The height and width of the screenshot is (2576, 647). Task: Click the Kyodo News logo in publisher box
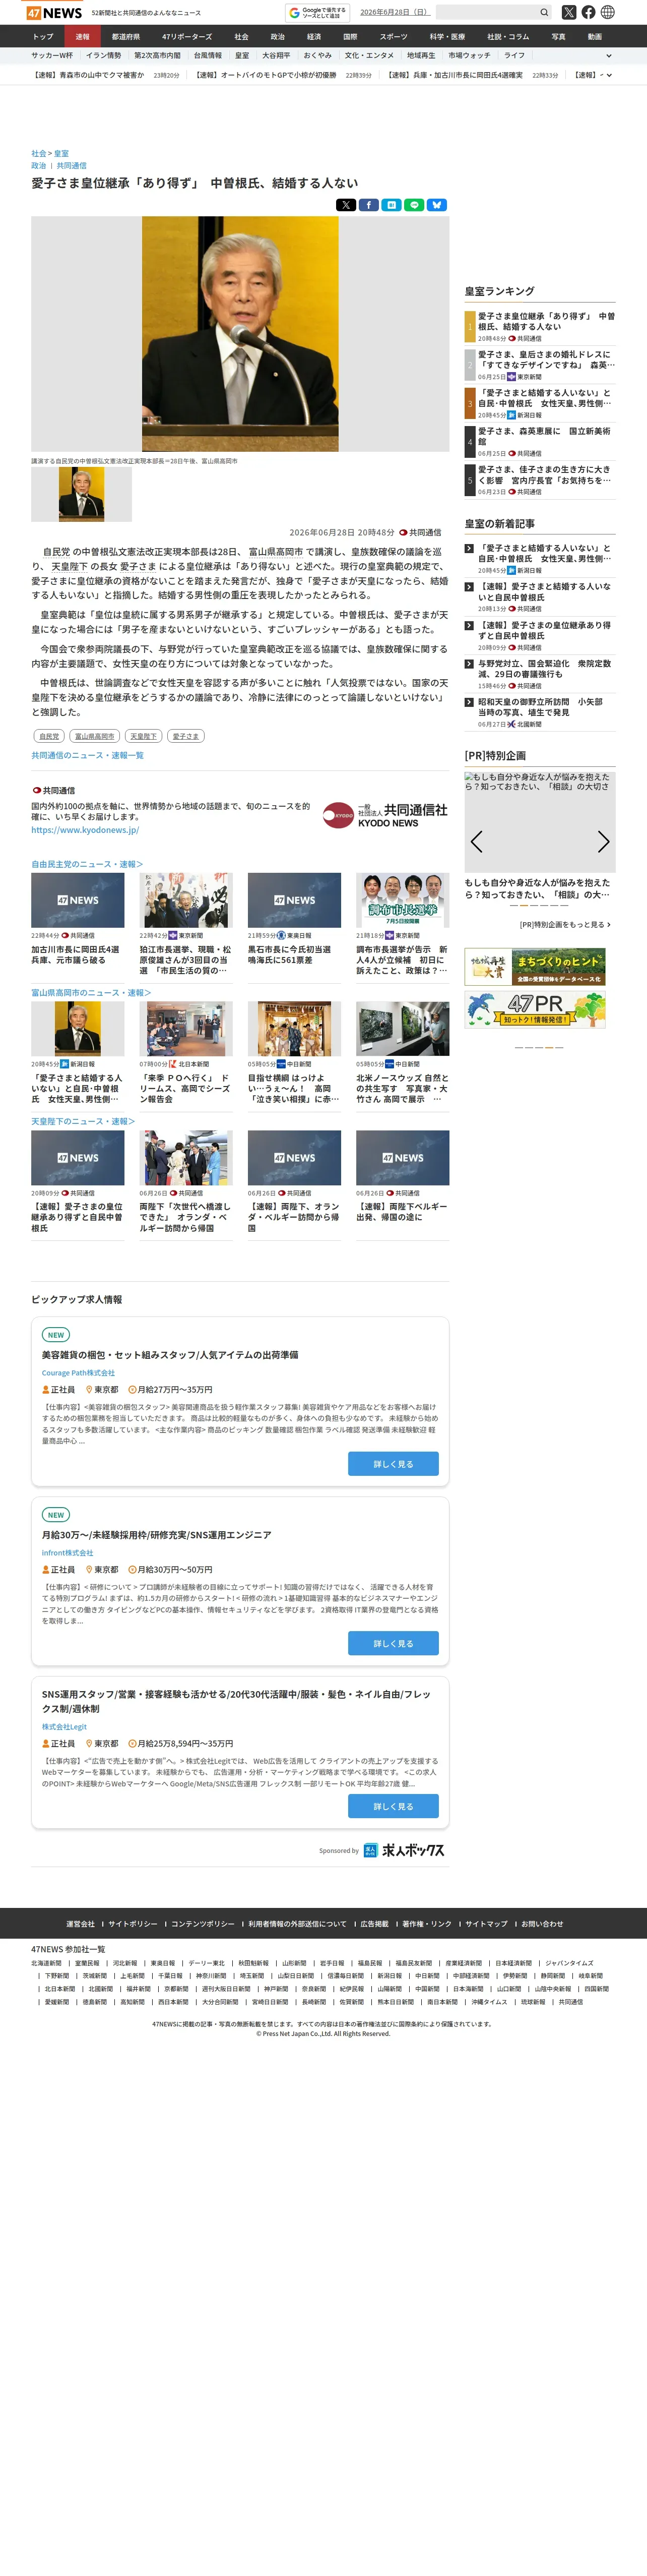[x=385, y=815]
